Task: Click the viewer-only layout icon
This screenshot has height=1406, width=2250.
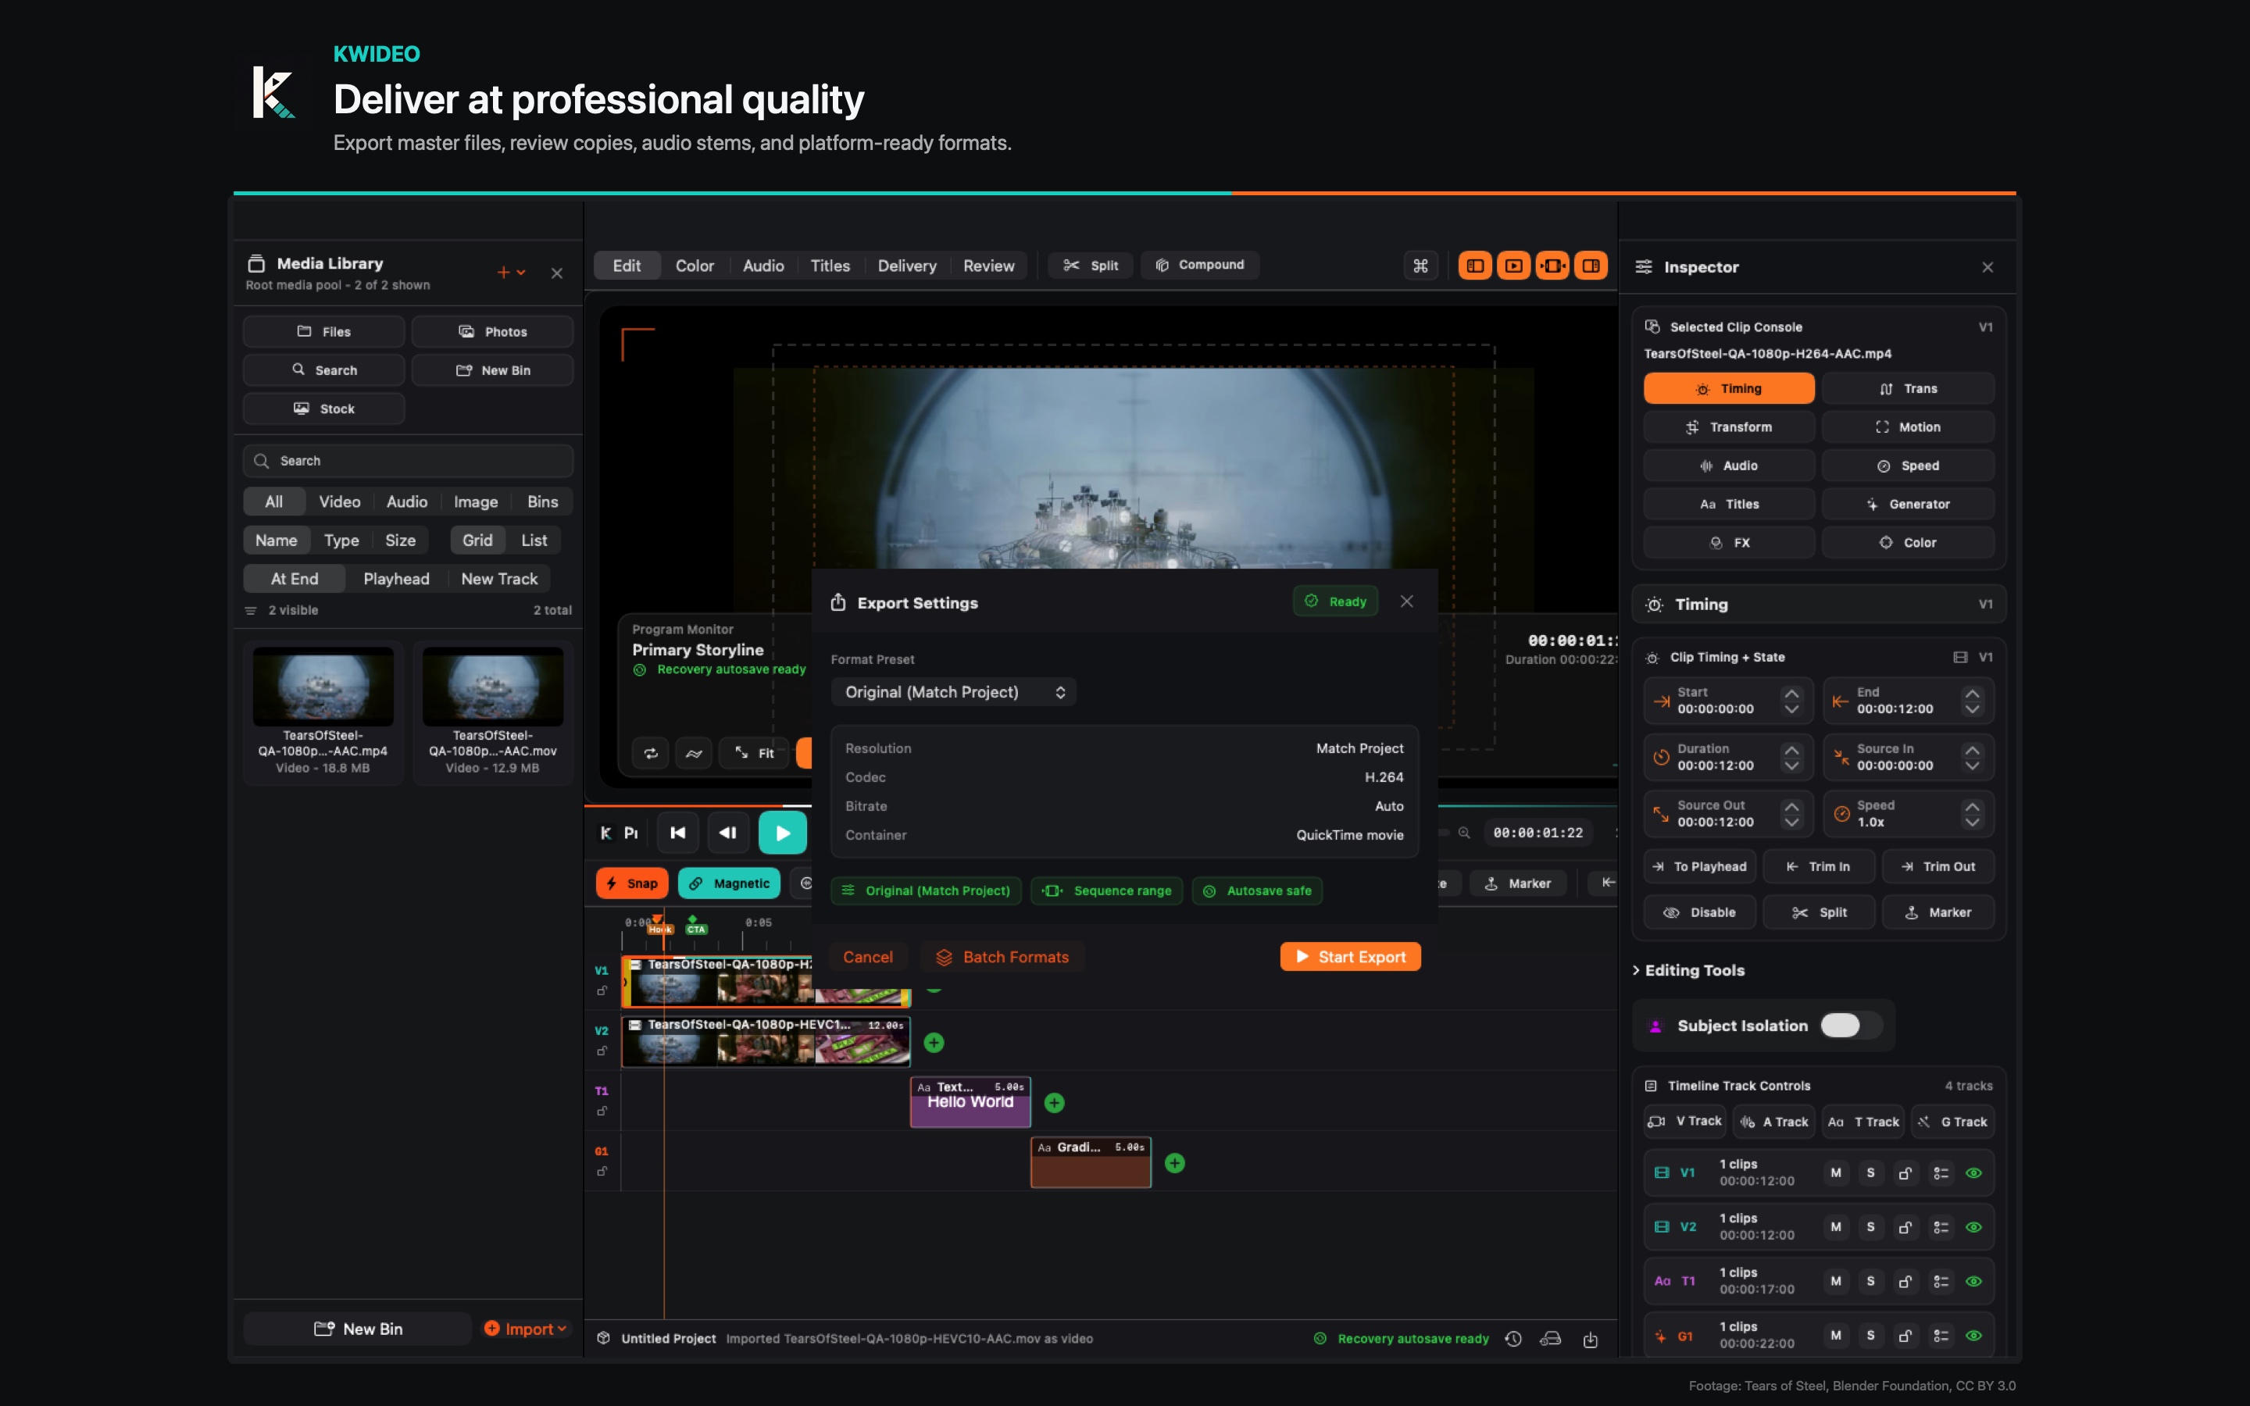Action: [1513, 266]
